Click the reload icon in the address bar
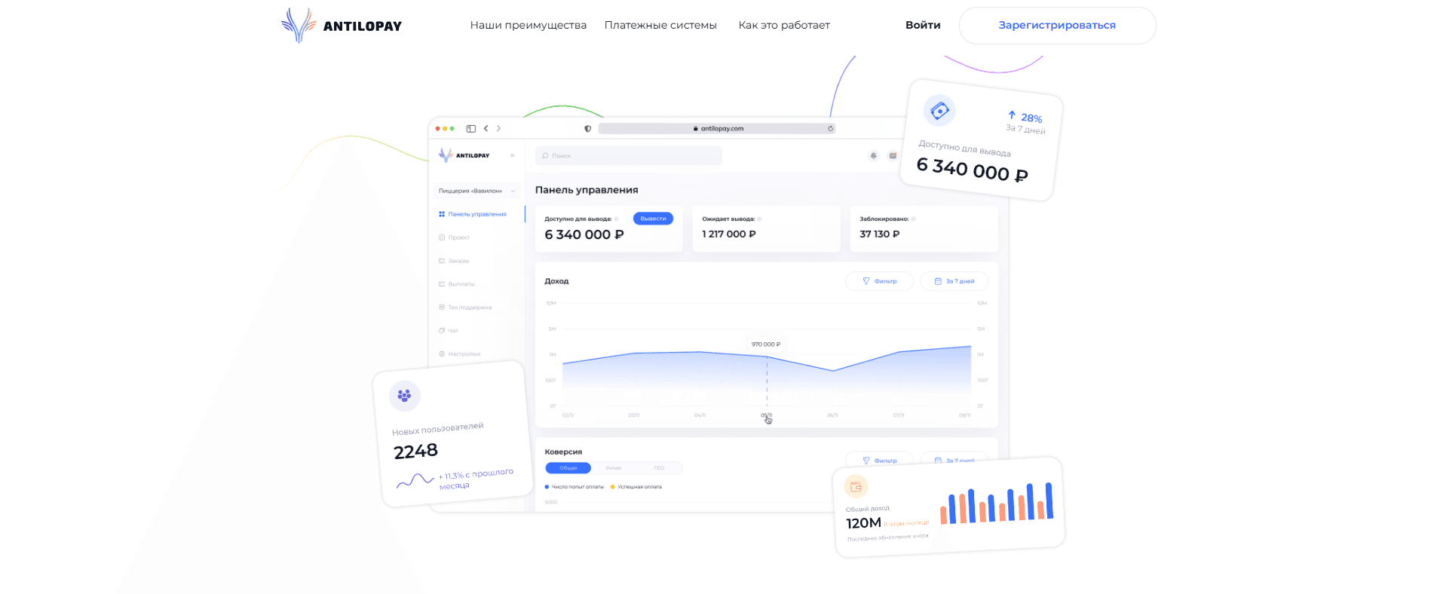Viewport: 1434px width, 594px height. pyautogui.click(x=831, y=128)
